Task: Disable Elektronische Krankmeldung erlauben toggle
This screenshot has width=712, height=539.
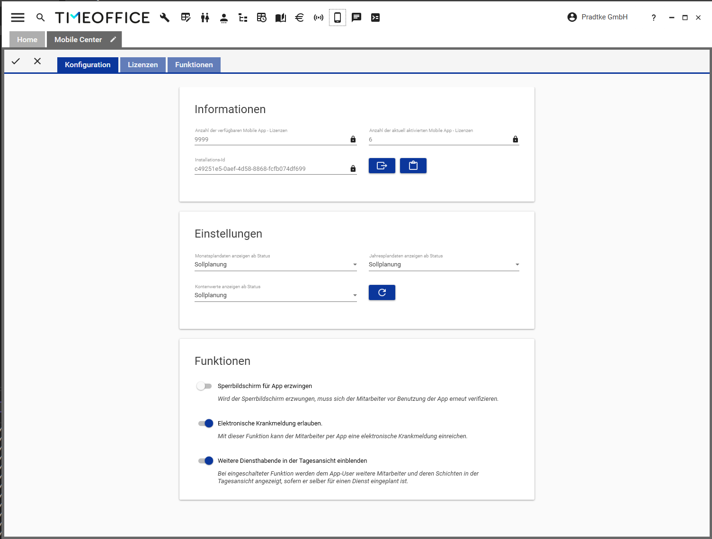Action: [x=205, y=424]
